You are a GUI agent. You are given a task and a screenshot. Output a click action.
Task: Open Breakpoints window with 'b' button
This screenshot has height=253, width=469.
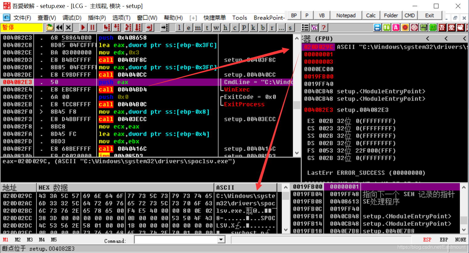pos(263,28)
